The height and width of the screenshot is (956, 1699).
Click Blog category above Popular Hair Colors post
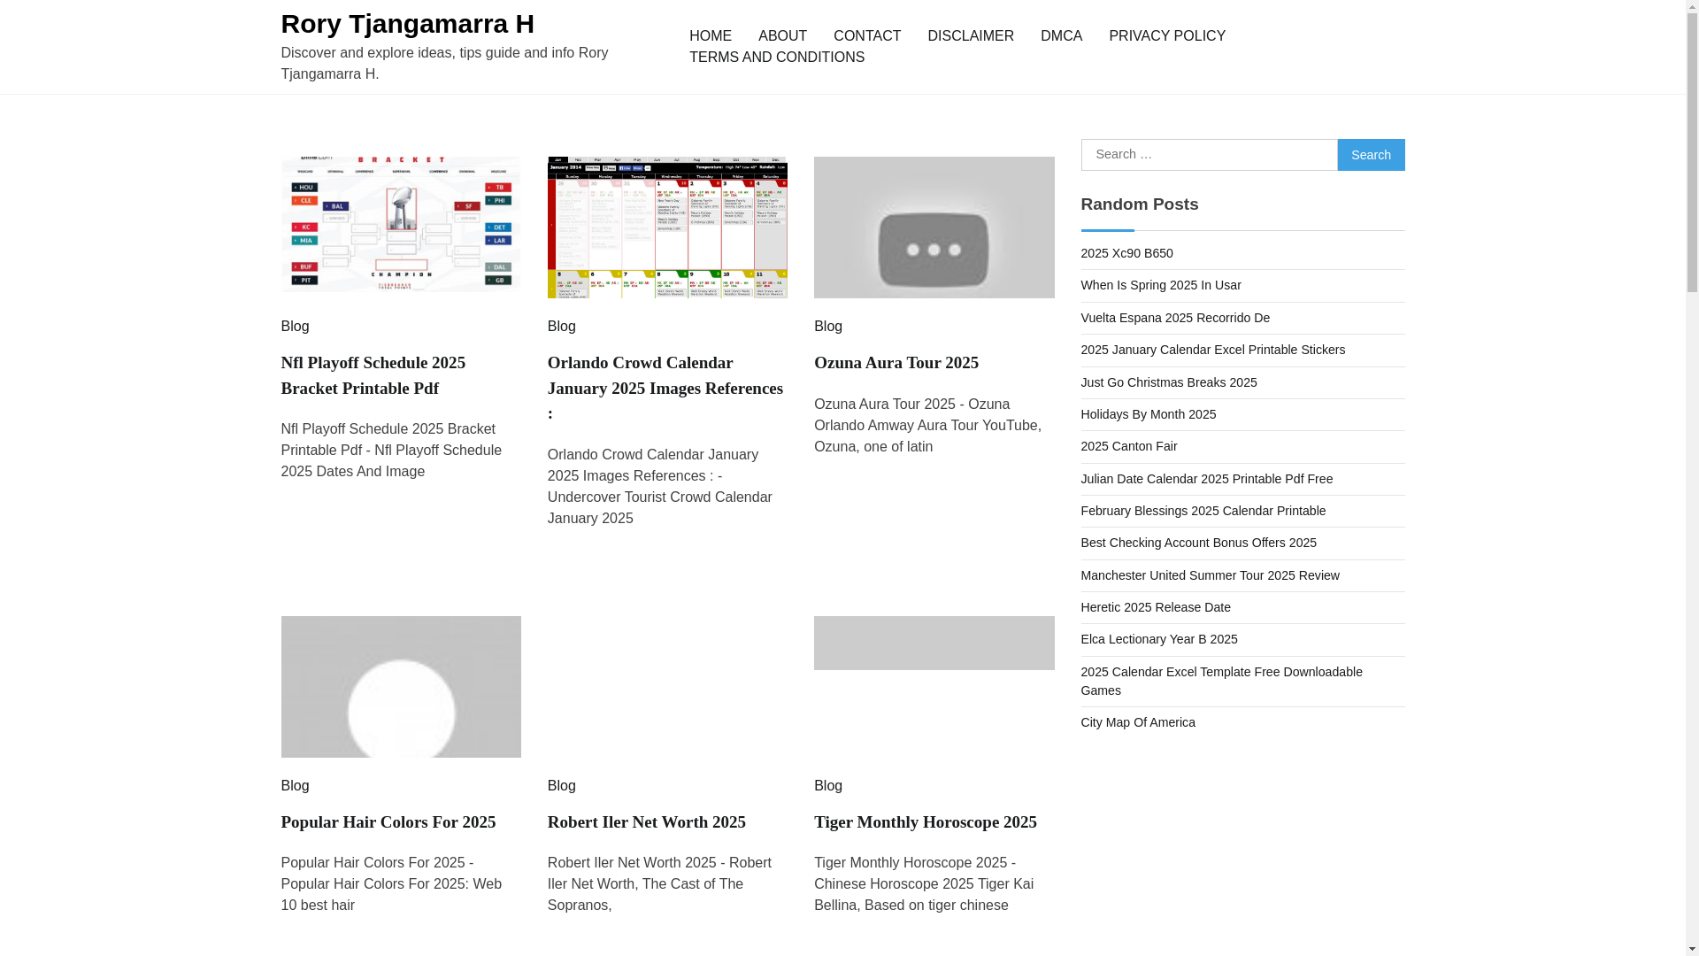tap(295, 786)
